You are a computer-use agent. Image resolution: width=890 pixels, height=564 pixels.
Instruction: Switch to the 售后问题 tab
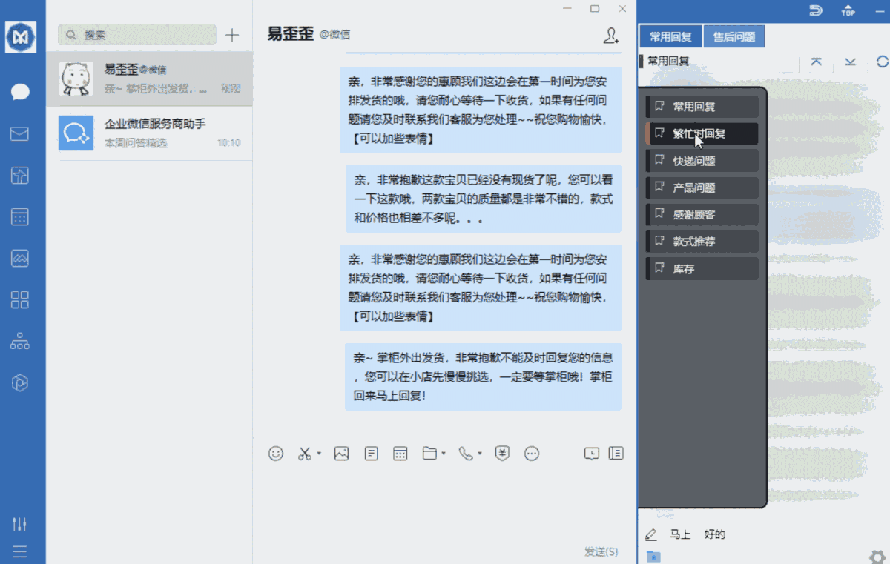[734, 36]
